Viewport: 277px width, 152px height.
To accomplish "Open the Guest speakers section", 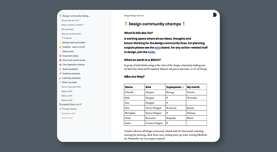I will point(68,69).
